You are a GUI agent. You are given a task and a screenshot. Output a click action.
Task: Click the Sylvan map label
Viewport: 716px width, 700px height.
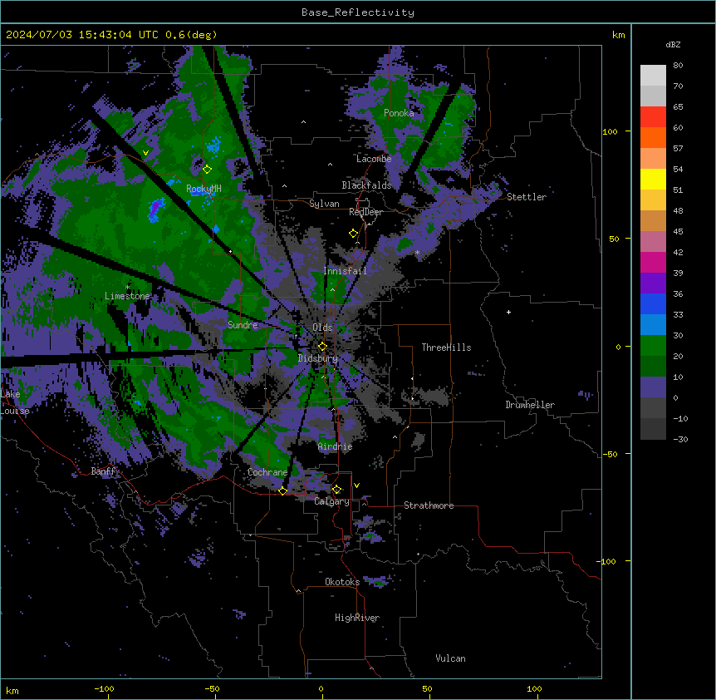coord(324,204)
